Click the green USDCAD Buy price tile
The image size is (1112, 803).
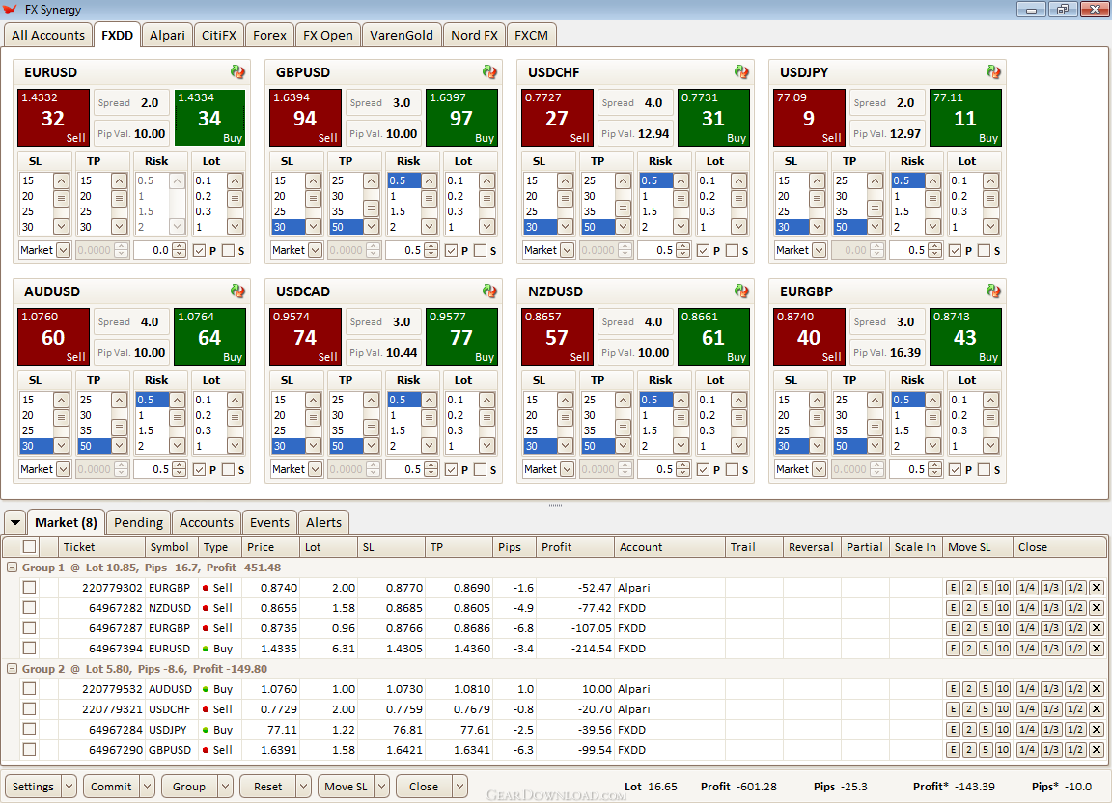click(461, 337)
